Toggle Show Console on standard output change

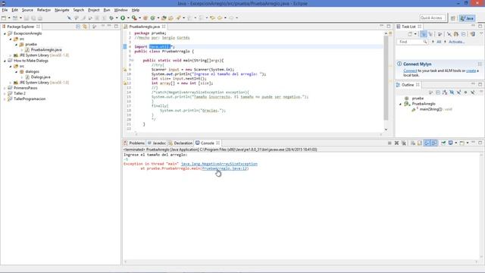427,143
